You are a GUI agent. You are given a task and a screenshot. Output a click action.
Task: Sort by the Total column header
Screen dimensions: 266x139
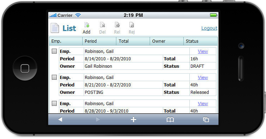coord(133,41)
